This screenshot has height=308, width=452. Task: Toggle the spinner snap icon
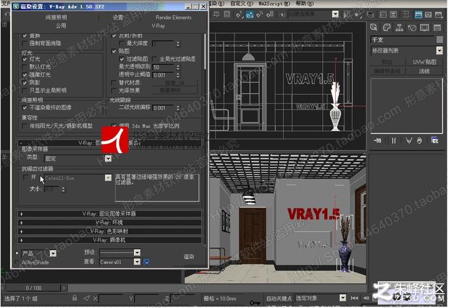click(x=270, y=14)
